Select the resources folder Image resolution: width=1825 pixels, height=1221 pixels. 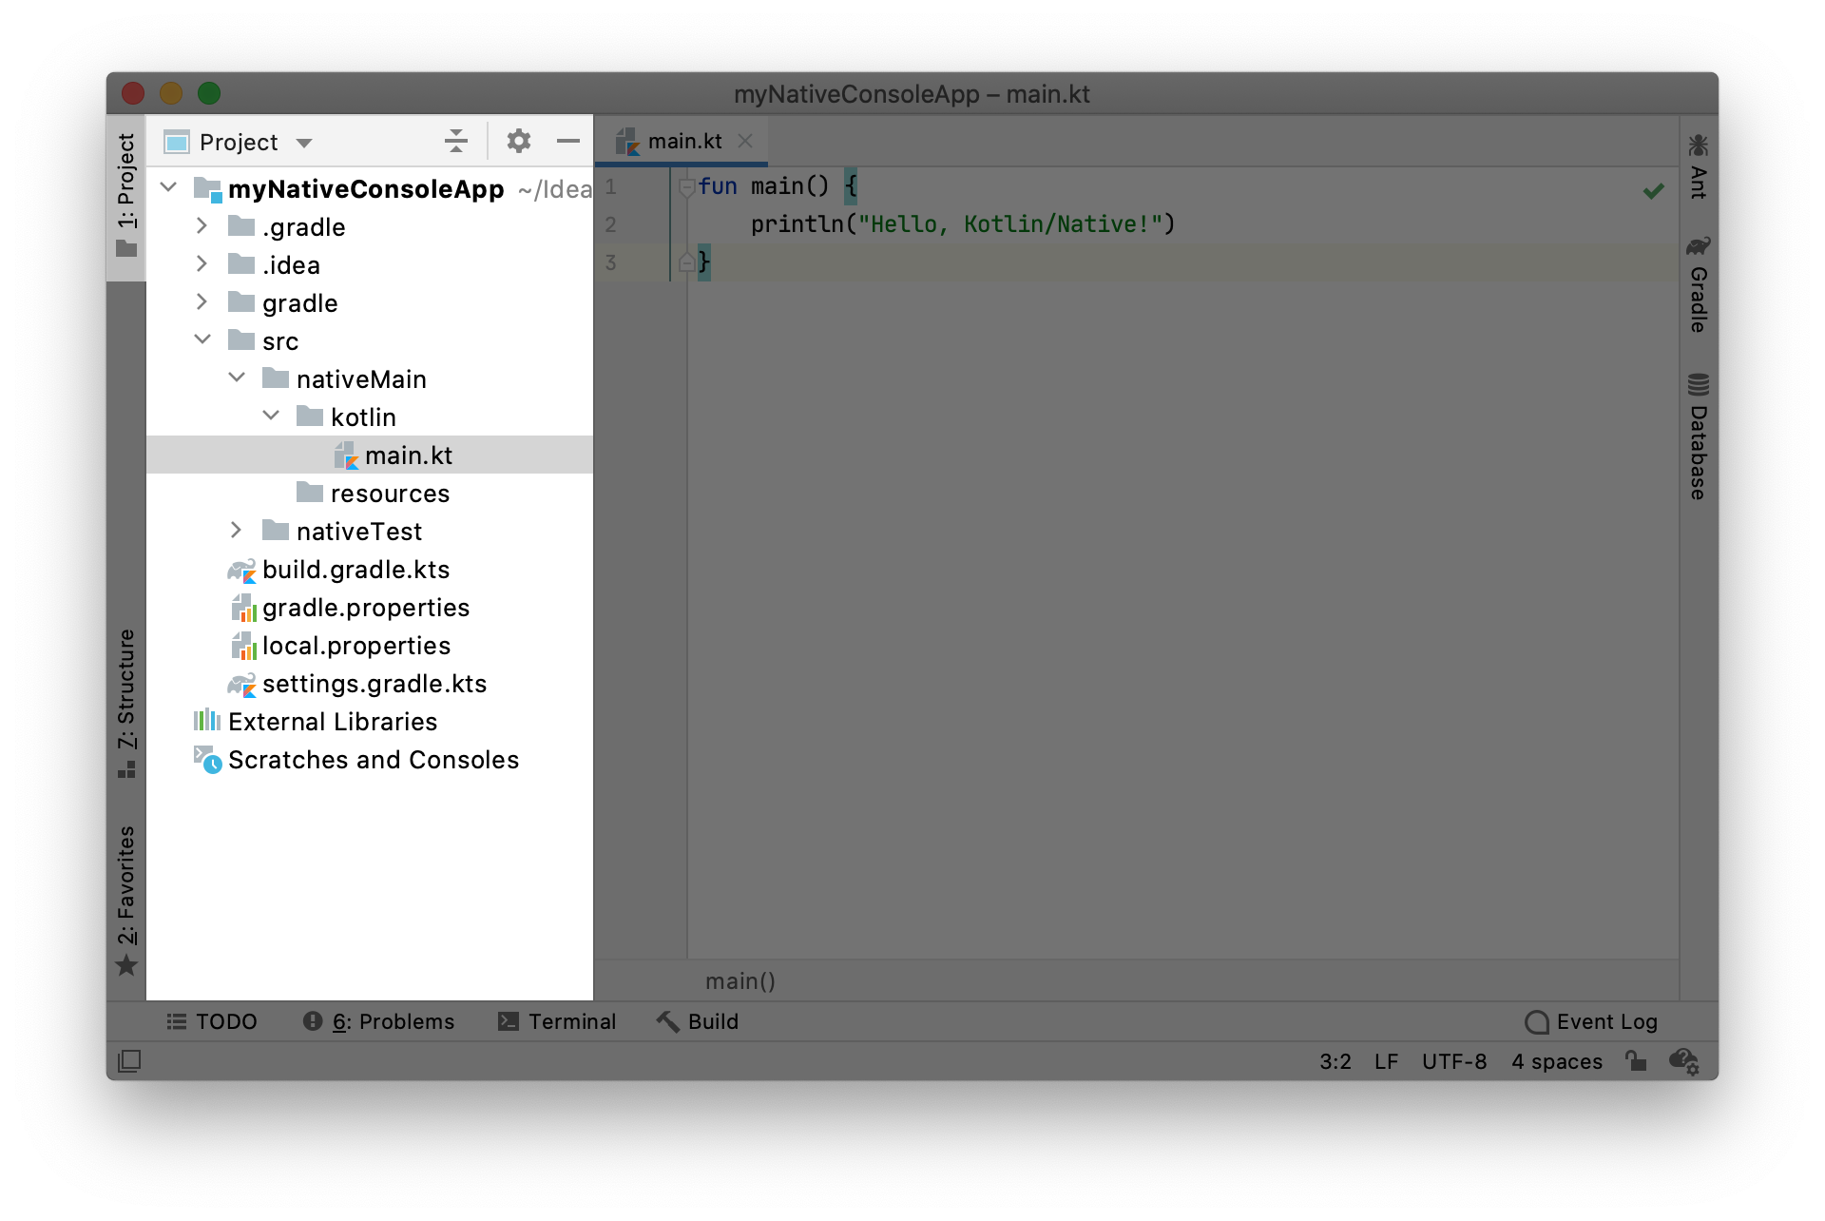pyautogui.click(x=370, y=494)
